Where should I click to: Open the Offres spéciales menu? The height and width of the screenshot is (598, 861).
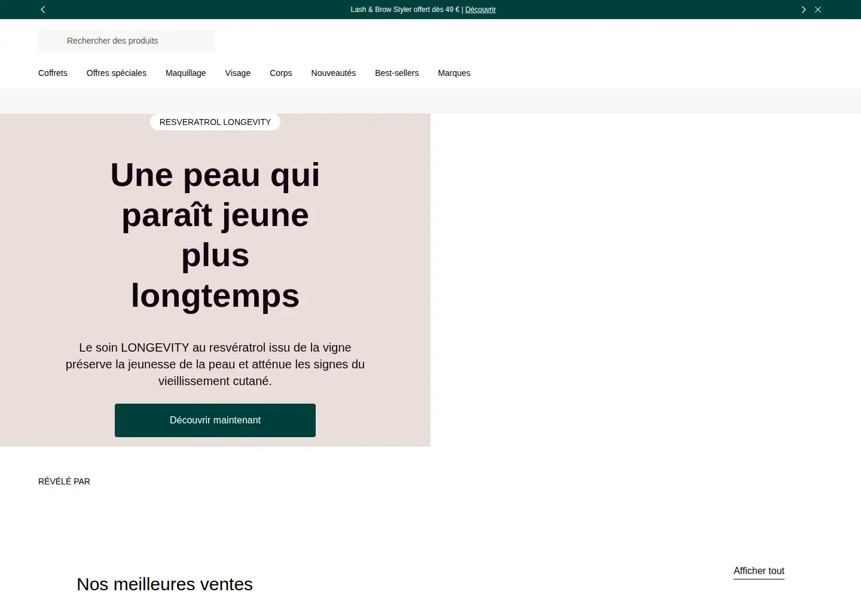point(117,73)
